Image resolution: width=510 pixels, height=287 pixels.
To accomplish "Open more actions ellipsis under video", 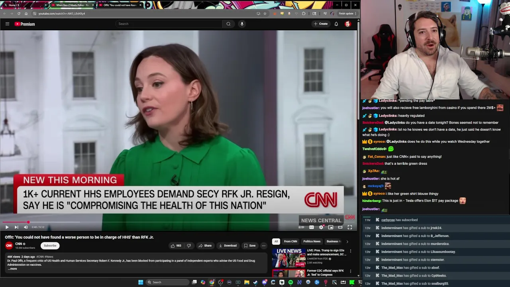I will coord(263,246).
